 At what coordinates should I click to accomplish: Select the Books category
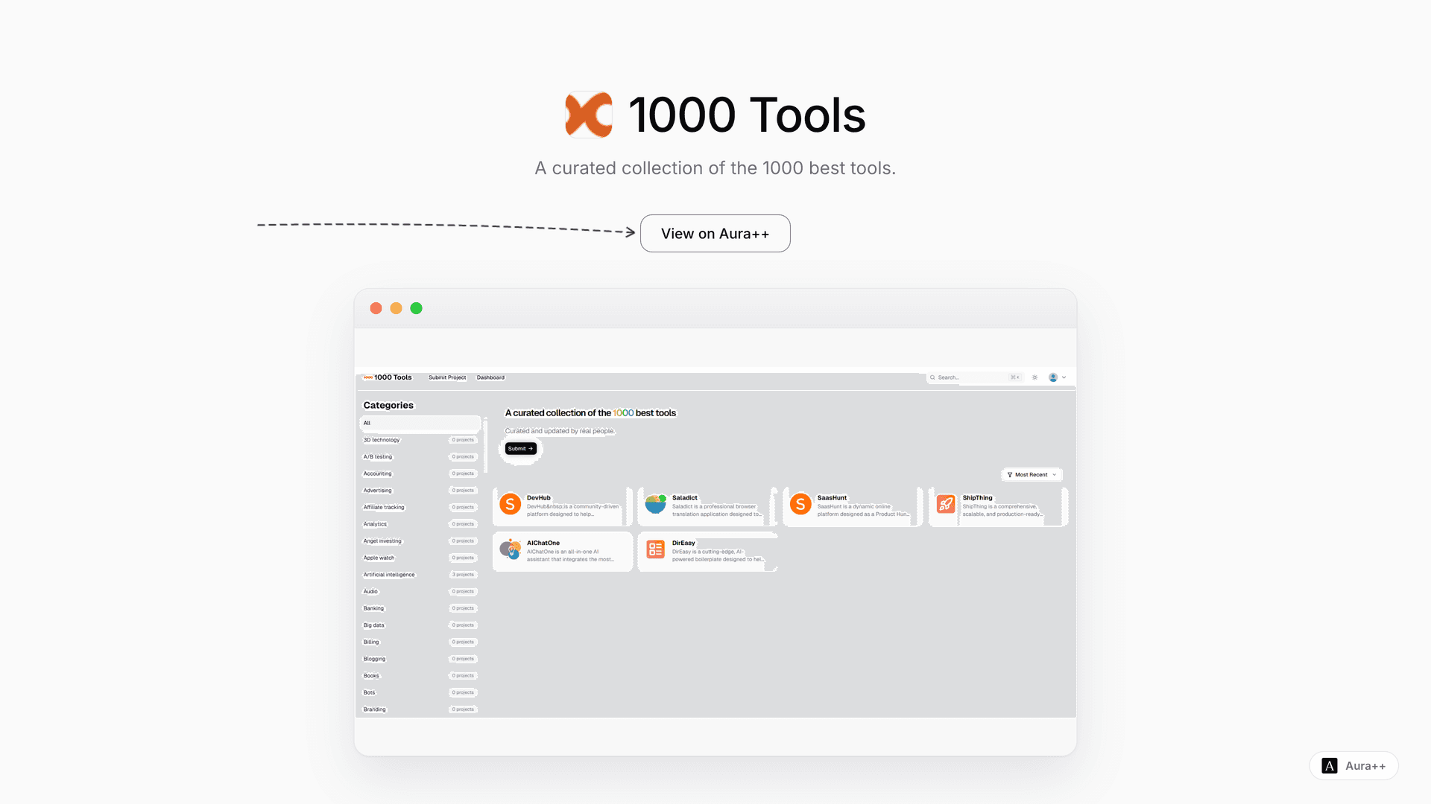pyautogui.click(x=371, y=676)
